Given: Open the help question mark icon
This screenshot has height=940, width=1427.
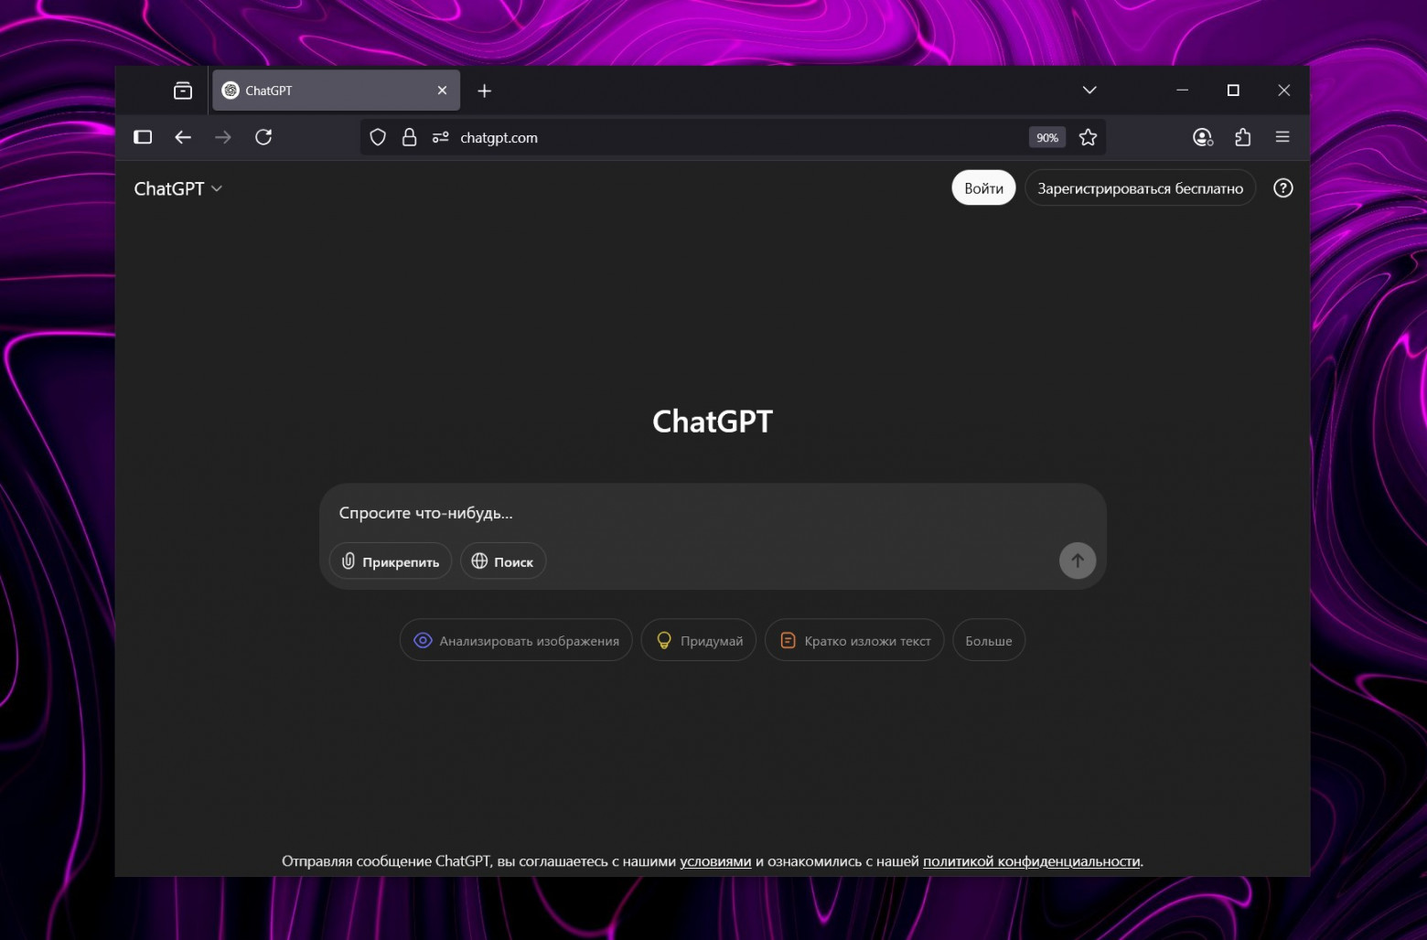Looking at the screenshot, I should click(1283, 188).
